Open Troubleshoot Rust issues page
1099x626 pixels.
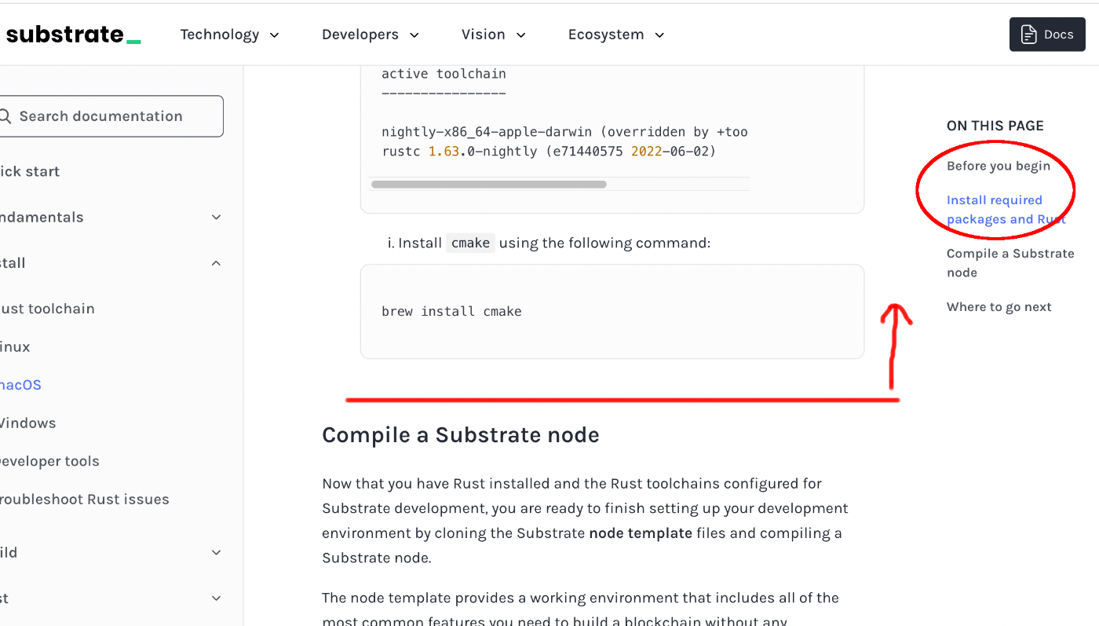tap(84, 499)
